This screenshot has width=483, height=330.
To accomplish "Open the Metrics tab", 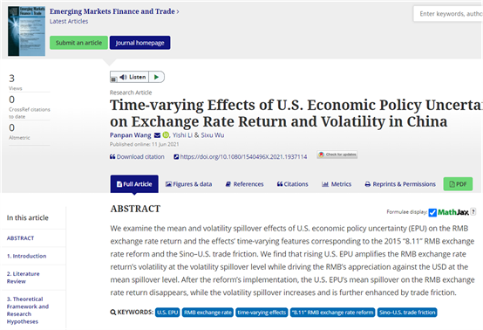I will [337, 184].
